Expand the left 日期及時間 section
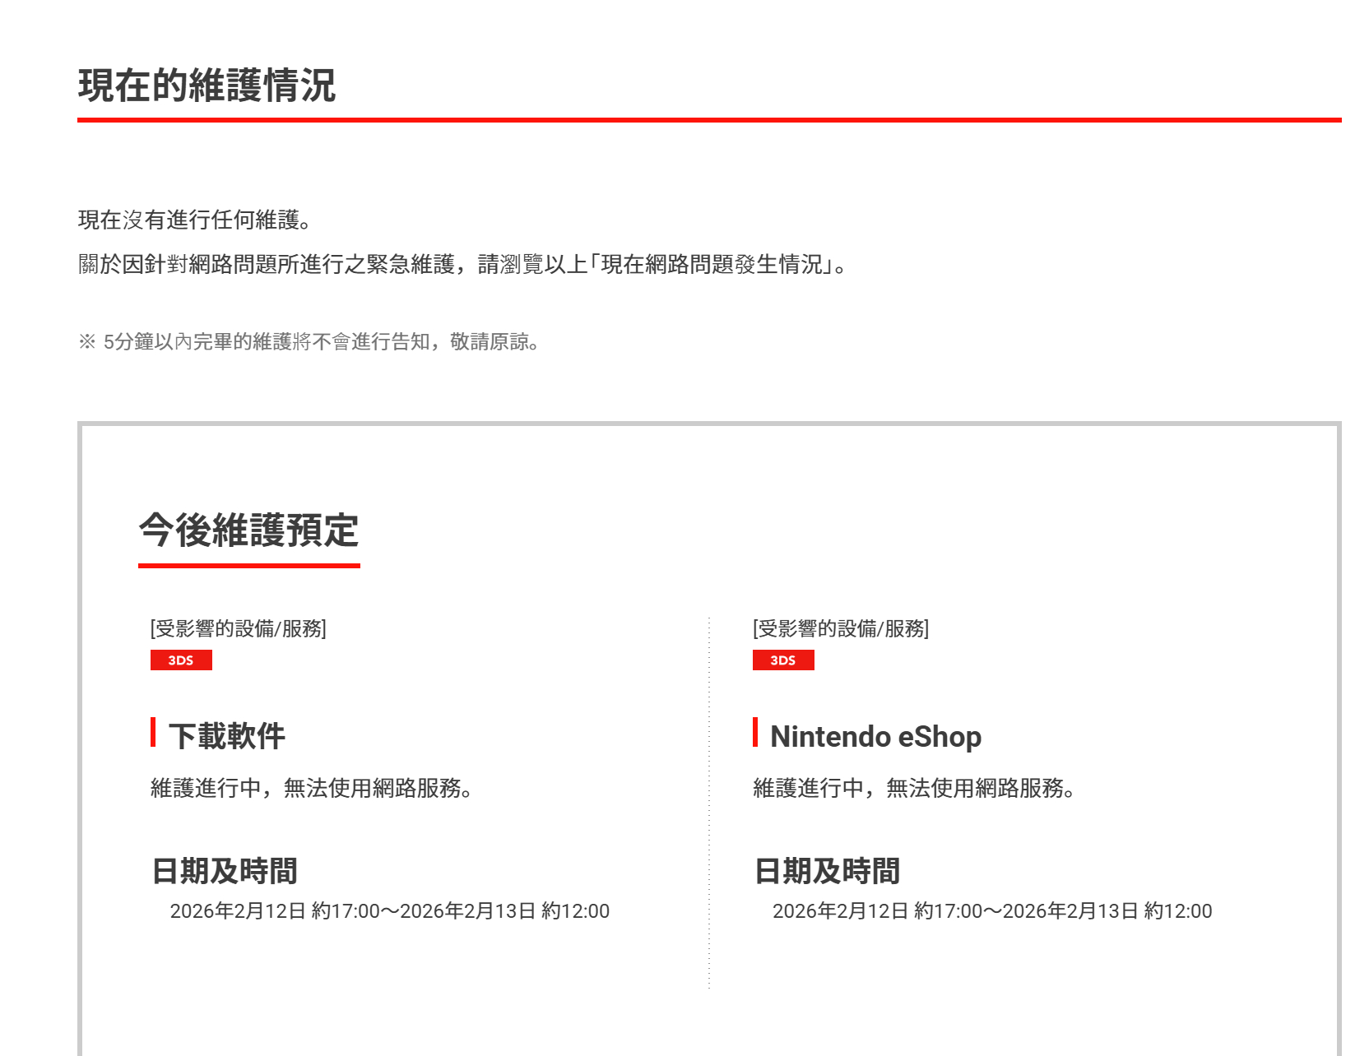 [224, 870]
